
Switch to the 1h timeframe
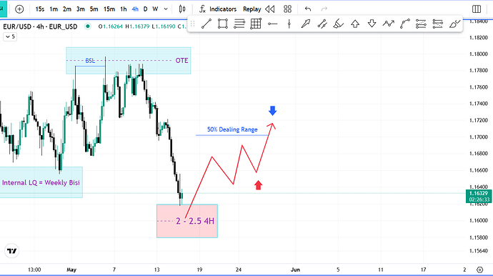pyautogui.click(x=123, y=9)
